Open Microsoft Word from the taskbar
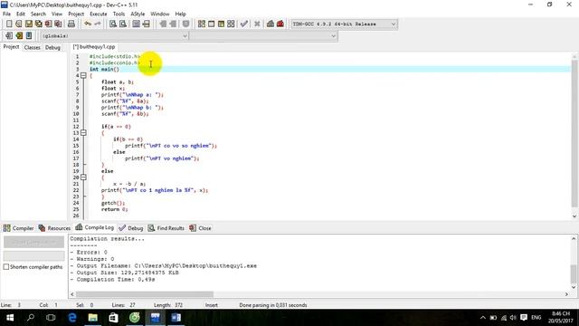579x326 pixels. 176,318
